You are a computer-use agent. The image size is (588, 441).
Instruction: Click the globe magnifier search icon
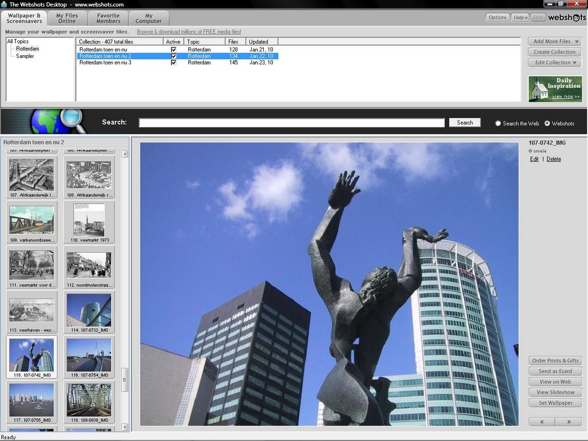coord(58,121)
